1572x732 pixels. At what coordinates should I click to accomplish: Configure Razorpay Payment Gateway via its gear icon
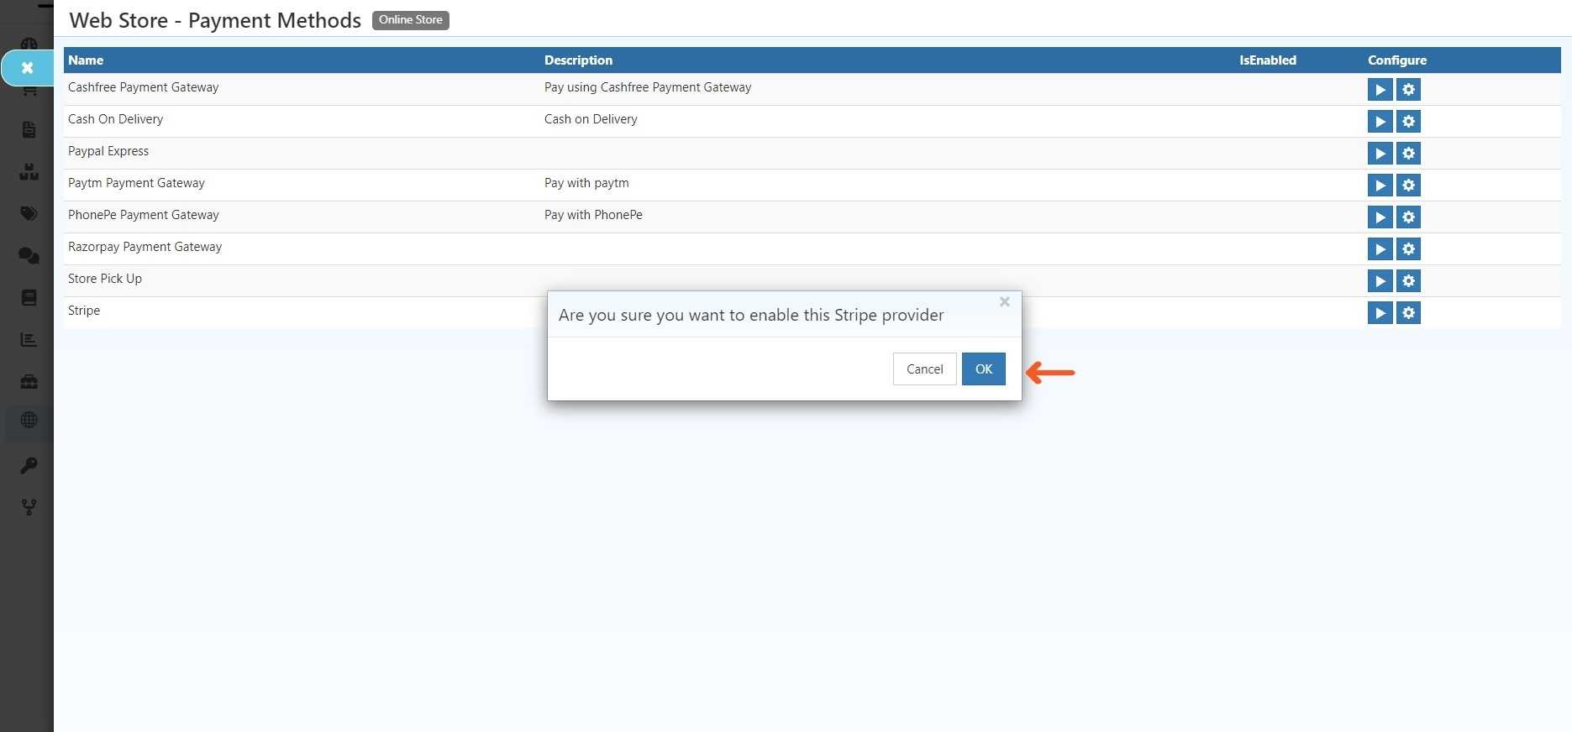(x=1408, y=248)
